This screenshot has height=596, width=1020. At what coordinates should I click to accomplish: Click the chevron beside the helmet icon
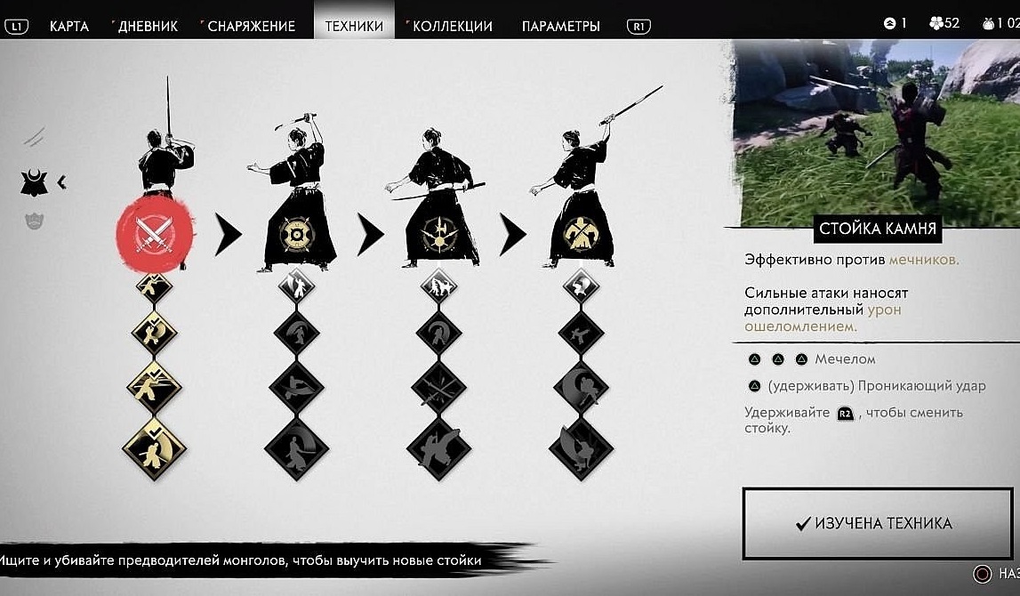coord(61,182)
